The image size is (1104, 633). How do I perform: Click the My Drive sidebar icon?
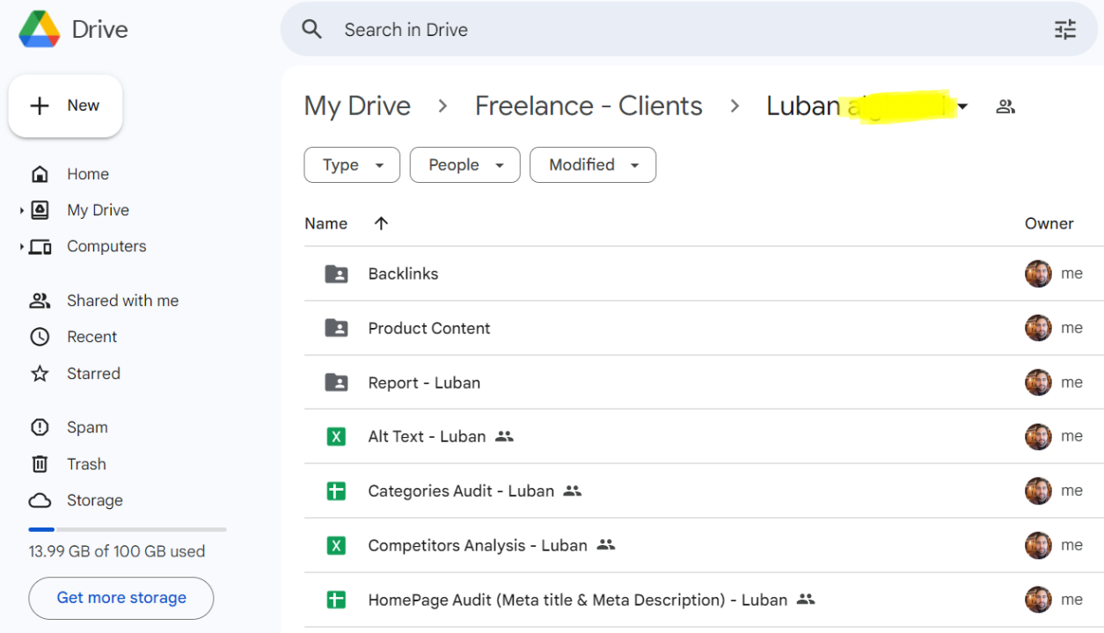click(40, 210)
